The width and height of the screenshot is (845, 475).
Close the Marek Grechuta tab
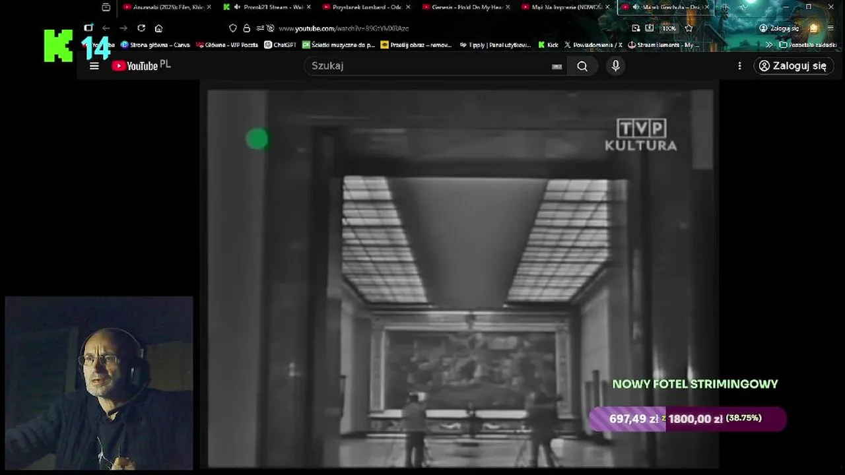tap(706, 7)
